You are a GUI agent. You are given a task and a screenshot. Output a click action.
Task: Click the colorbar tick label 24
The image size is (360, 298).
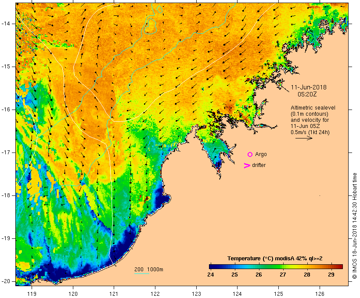click(x=211, y=274)
